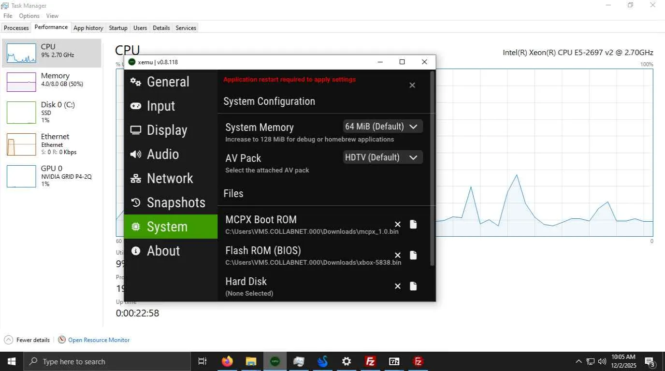
Task: Browse for an MCPX Boot ROM file
Action: [x=413, y=224]
